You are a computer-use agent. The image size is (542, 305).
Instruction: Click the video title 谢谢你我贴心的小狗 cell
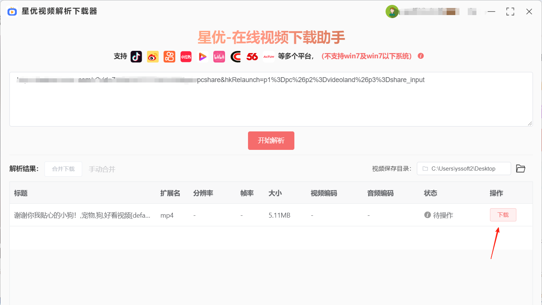click(x=82, y=215)
